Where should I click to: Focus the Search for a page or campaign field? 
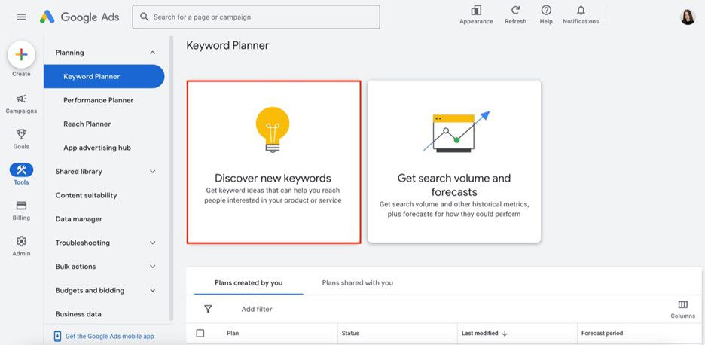coord(256,17)
